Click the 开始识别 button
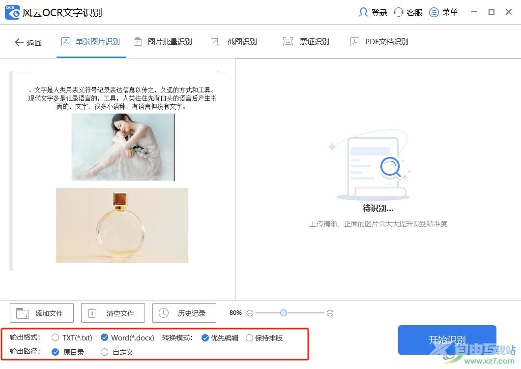Image resolution: width=521 pixels, height=369 pixels. 447,339
